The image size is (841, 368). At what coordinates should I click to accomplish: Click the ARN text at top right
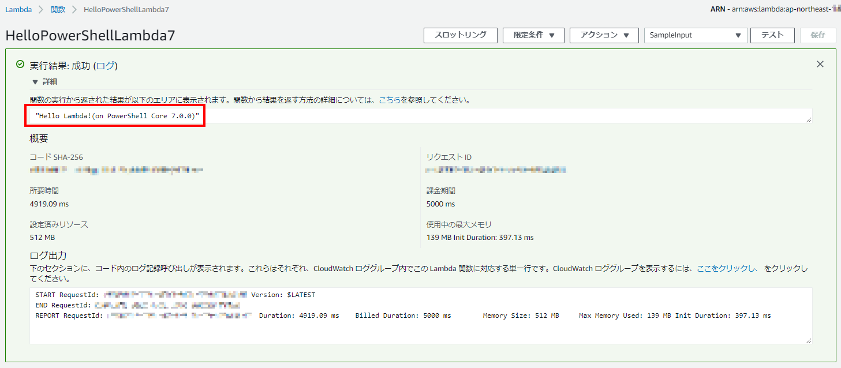[773, 9]
